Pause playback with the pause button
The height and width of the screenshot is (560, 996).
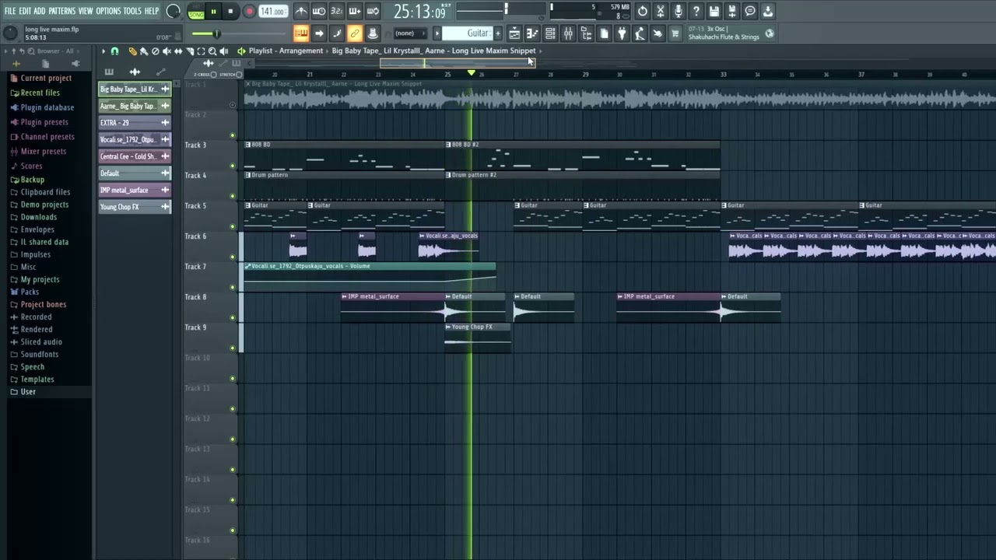[213, 12]
